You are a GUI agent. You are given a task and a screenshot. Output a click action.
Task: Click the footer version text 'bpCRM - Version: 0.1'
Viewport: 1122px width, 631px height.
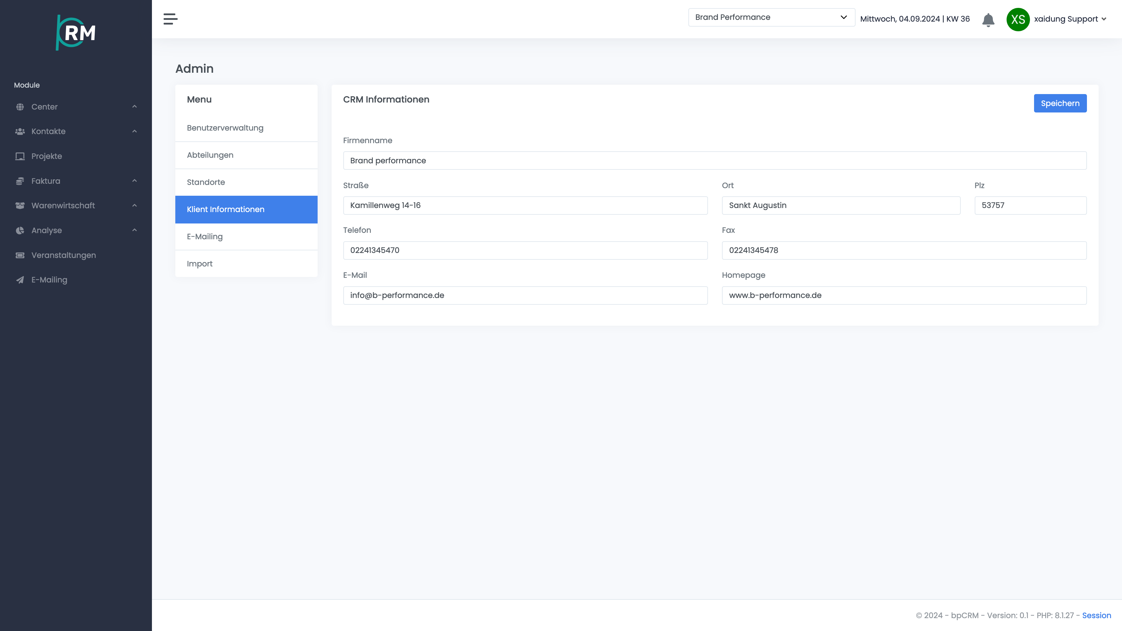click(x=990, y=615)
